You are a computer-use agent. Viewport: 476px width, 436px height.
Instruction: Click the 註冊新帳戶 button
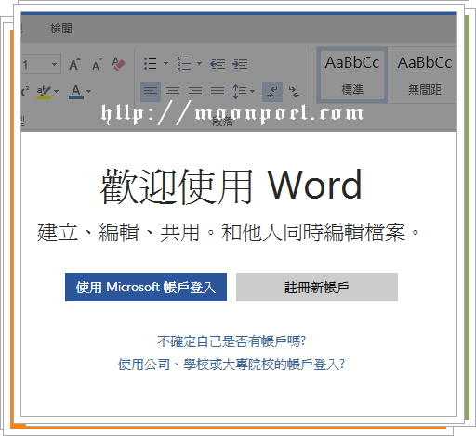pyautogui.click(x=317, y=287)
